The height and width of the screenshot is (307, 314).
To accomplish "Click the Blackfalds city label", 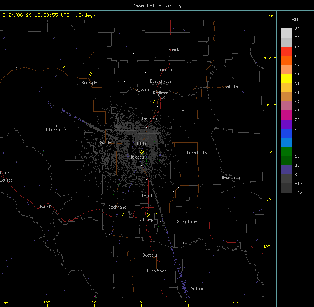I will click(x=161, y=81).
